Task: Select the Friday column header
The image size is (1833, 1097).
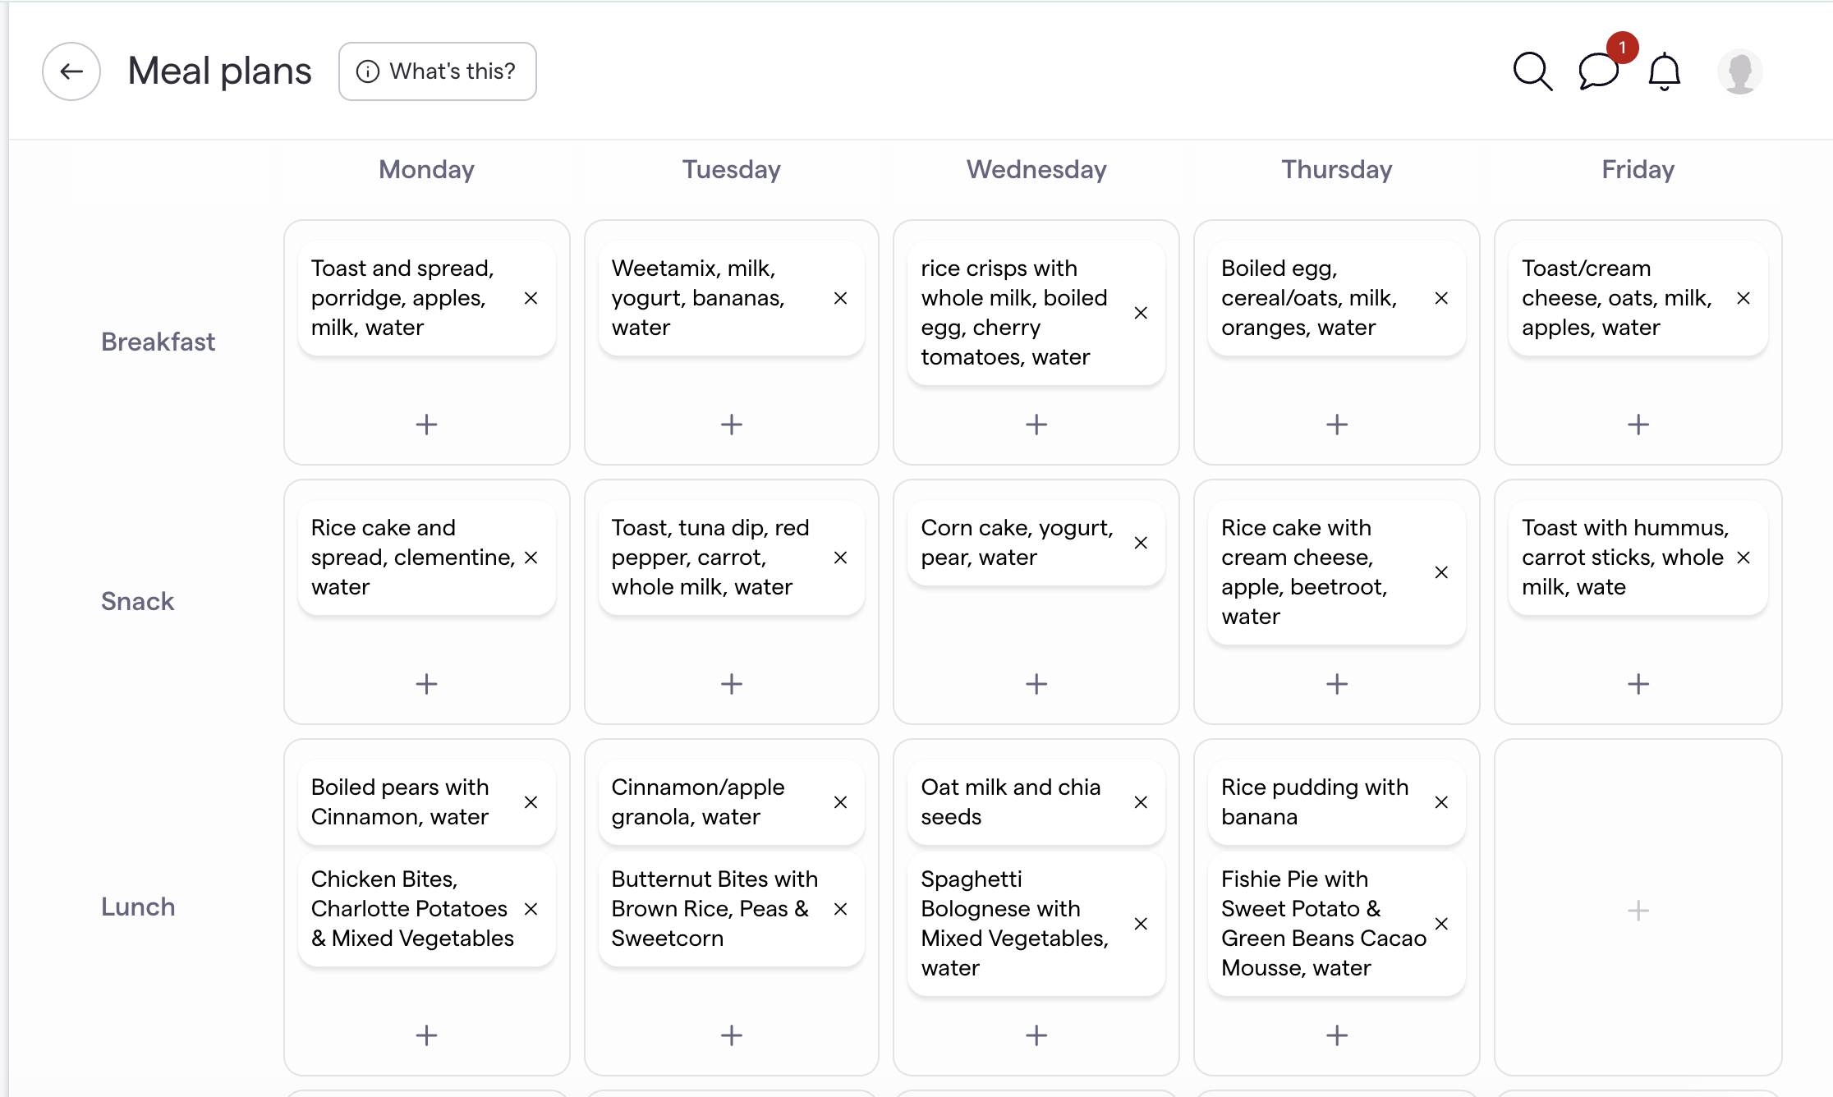Action: [x=1638, y=170]
